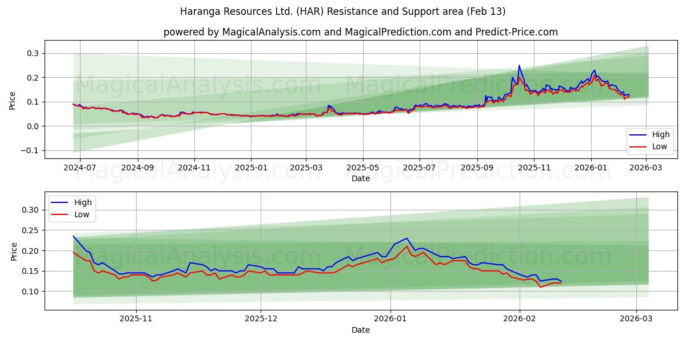The height and width of the screenshot is (343, 686).
Task: Click the '2024-09' x-axis label on top chart
Action: pos(137,167)
